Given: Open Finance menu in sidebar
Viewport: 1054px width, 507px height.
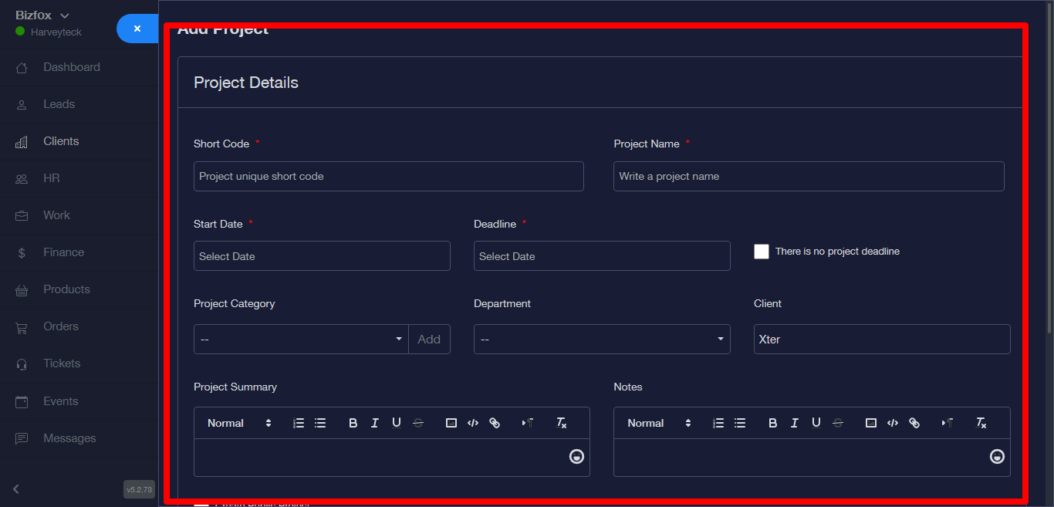Looking at the screenshot, I should tap(63, 252).
